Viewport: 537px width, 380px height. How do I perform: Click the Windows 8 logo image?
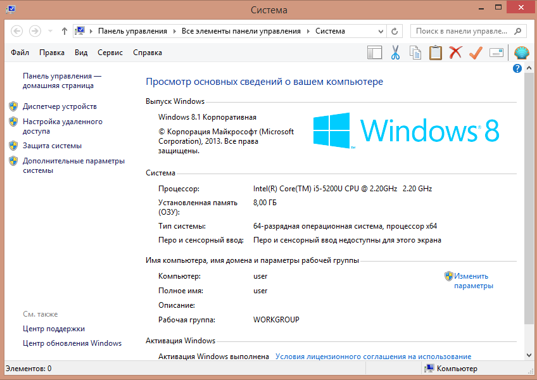click(x=406, y=130)
